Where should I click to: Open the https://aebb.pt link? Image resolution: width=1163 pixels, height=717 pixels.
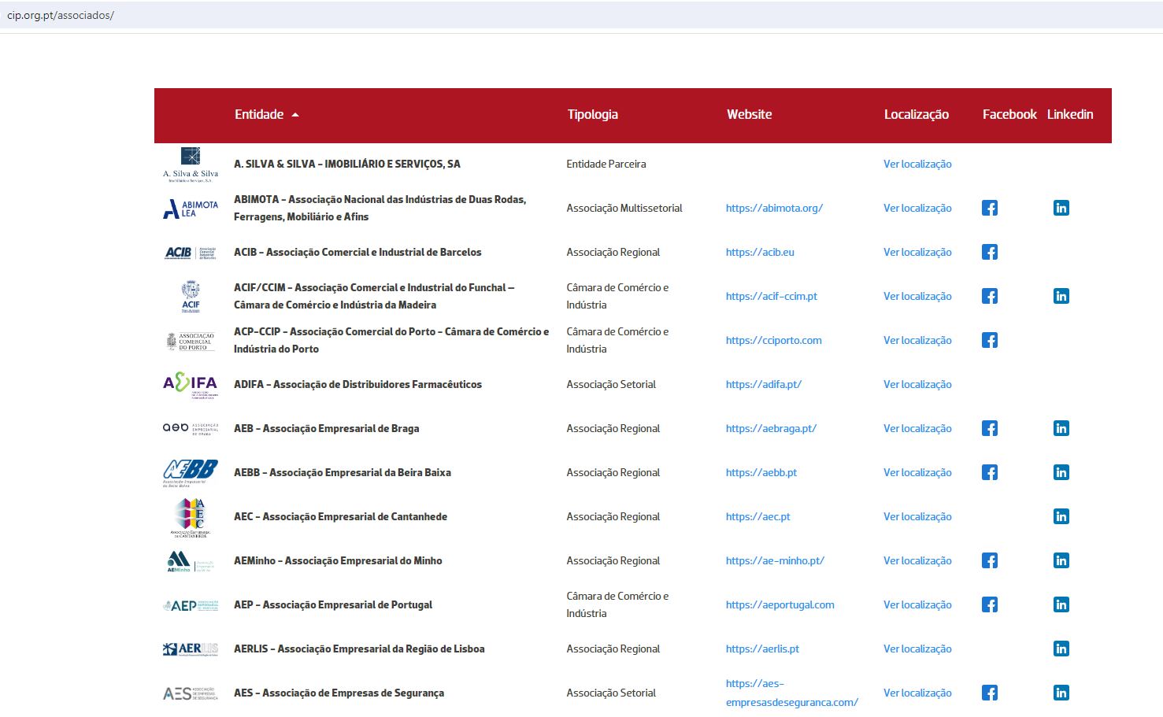coord(761,472)
